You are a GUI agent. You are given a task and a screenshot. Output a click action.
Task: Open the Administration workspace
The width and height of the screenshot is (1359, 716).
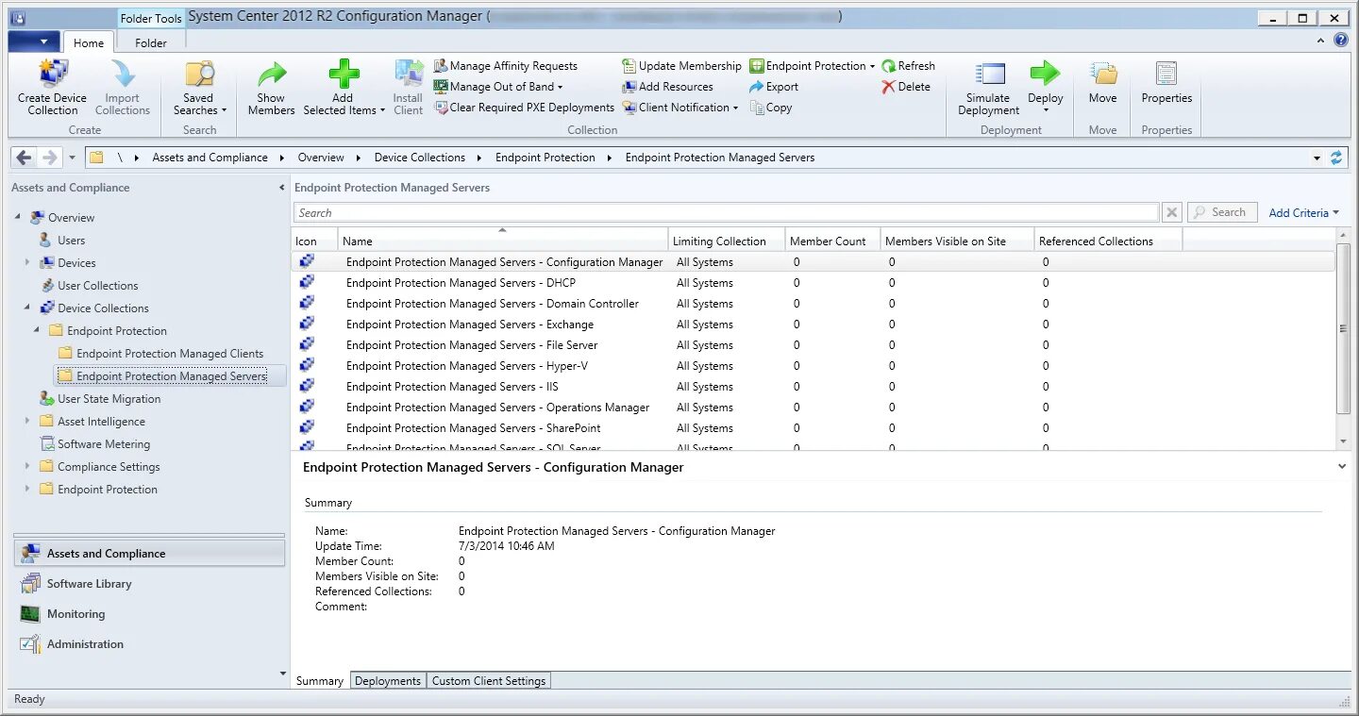(x=150, y=644)
